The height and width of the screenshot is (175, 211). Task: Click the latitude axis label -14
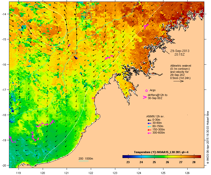pyautogui.click(x=4, y=14)
